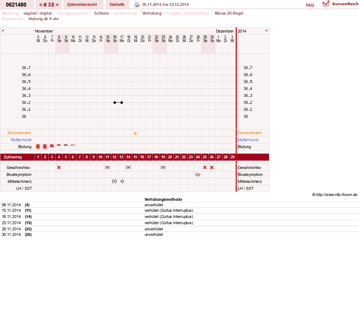The image size is (359, 316).
Task: Click the light bleeding marker on cycle day 5
Action: tap(66, 145)
